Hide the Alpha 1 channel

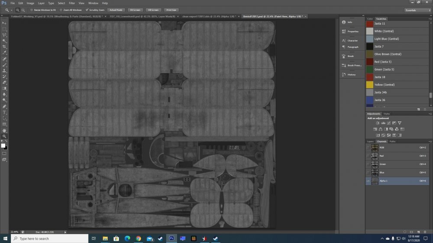tap(368, 181)
